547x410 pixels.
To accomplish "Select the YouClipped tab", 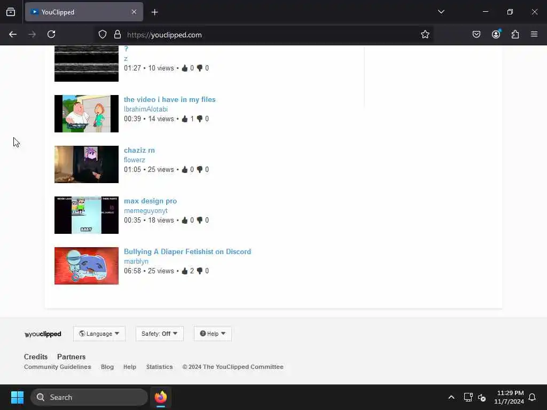I will point(84,12).
